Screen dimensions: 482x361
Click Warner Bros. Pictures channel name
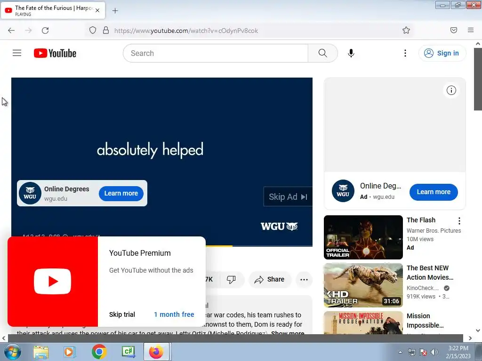tap(434, 230)
